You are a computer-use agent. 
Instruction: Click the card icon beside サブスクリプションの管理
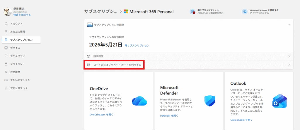(90, 25)
